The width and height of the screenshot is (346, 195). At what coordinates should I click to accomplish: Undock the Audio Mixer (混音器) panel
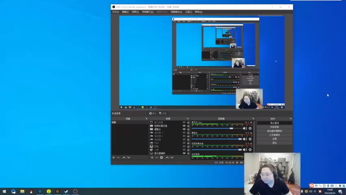coord(253,119)
